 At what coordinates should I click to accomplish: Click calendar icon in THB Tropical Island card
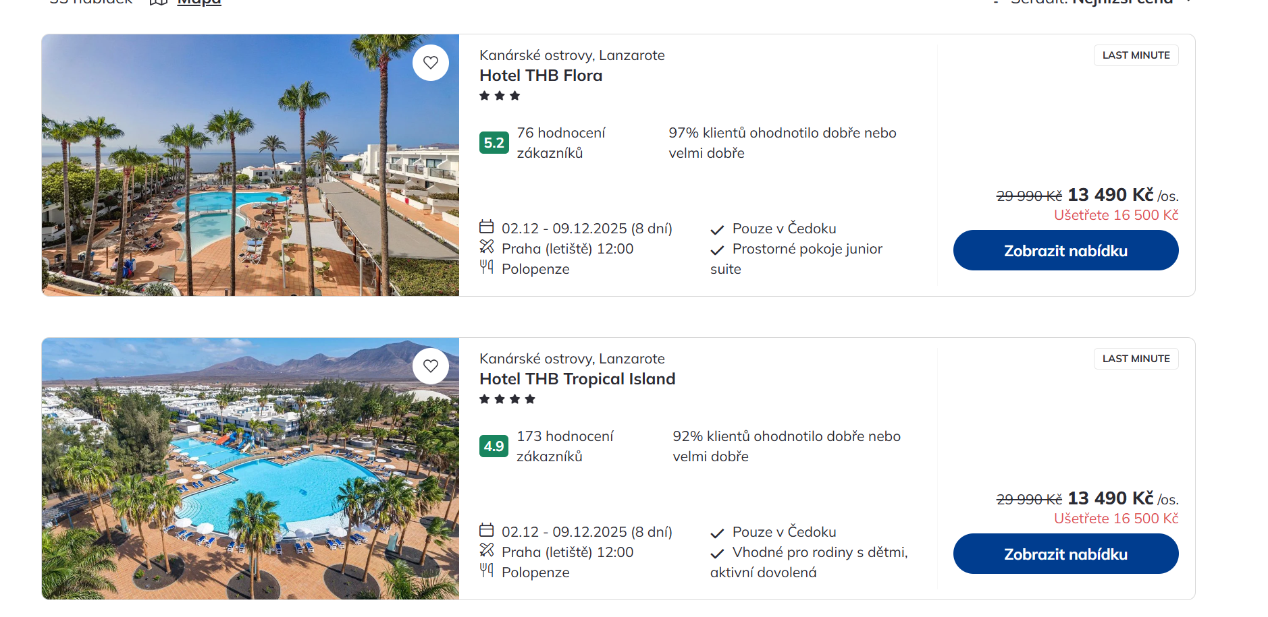[x=487, y=530]
